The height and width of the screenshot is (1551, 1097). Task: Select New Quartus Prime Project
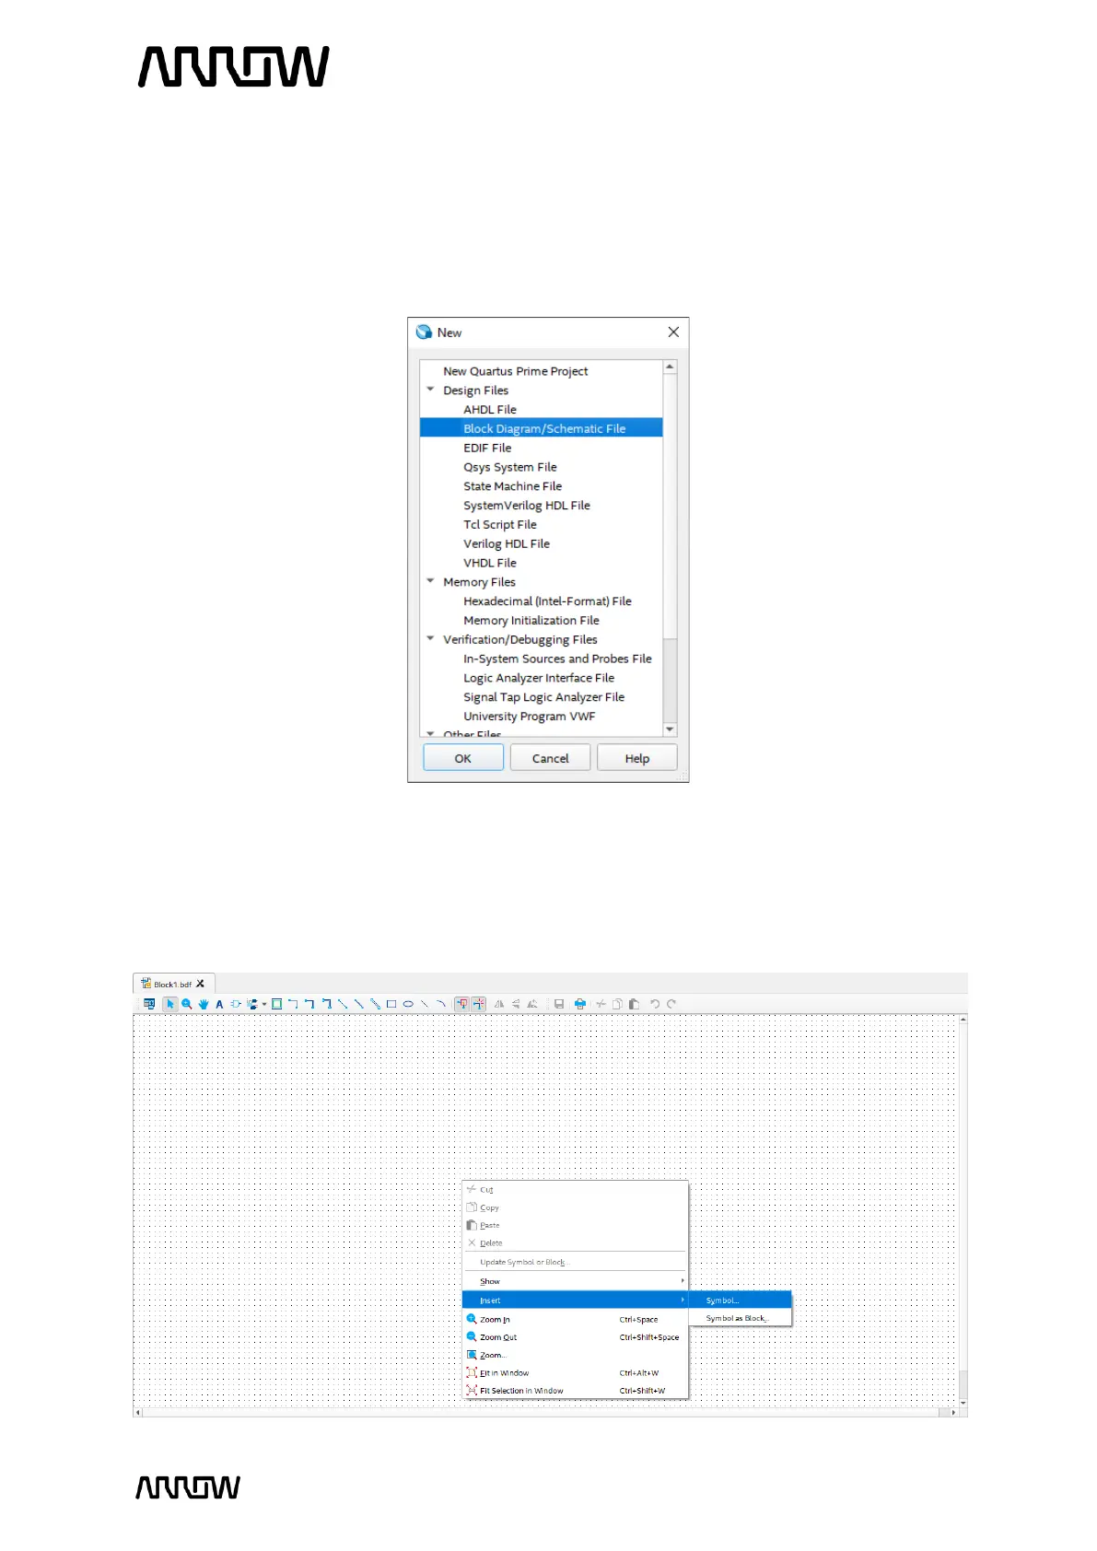(x=516, y=371)
